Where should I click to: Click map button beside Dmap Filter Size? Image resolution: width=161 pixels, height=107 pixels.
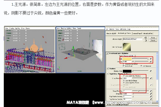click(151, 91)
